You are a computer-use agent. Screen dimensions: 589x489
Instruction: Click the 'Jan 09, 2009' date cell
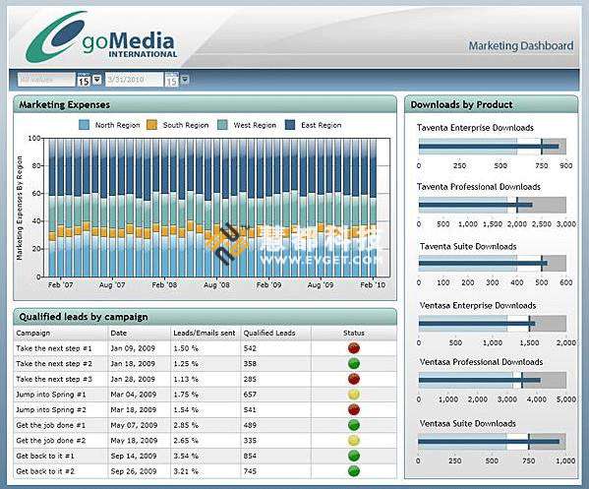139,348
